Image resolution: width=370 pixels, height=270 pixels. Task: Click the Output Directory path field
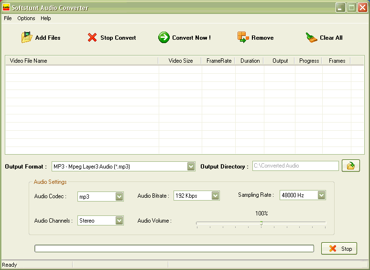(x=295, y=166)
